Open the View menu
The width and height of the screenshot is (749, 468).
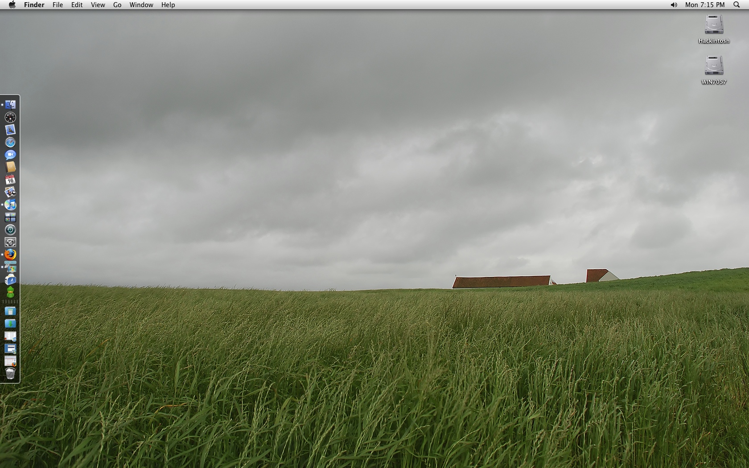pyautogui.click(x=98, y=5)
